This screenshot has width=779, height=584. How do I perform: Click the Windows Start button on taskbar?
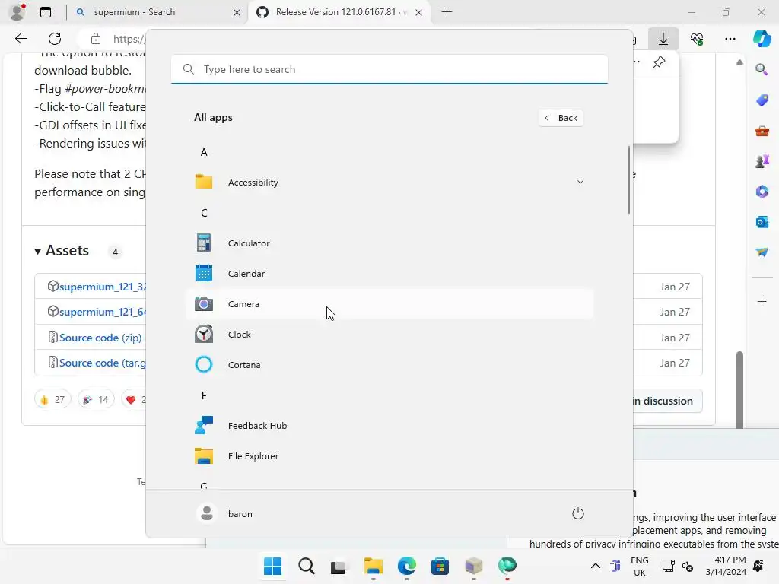pos(272,566)
